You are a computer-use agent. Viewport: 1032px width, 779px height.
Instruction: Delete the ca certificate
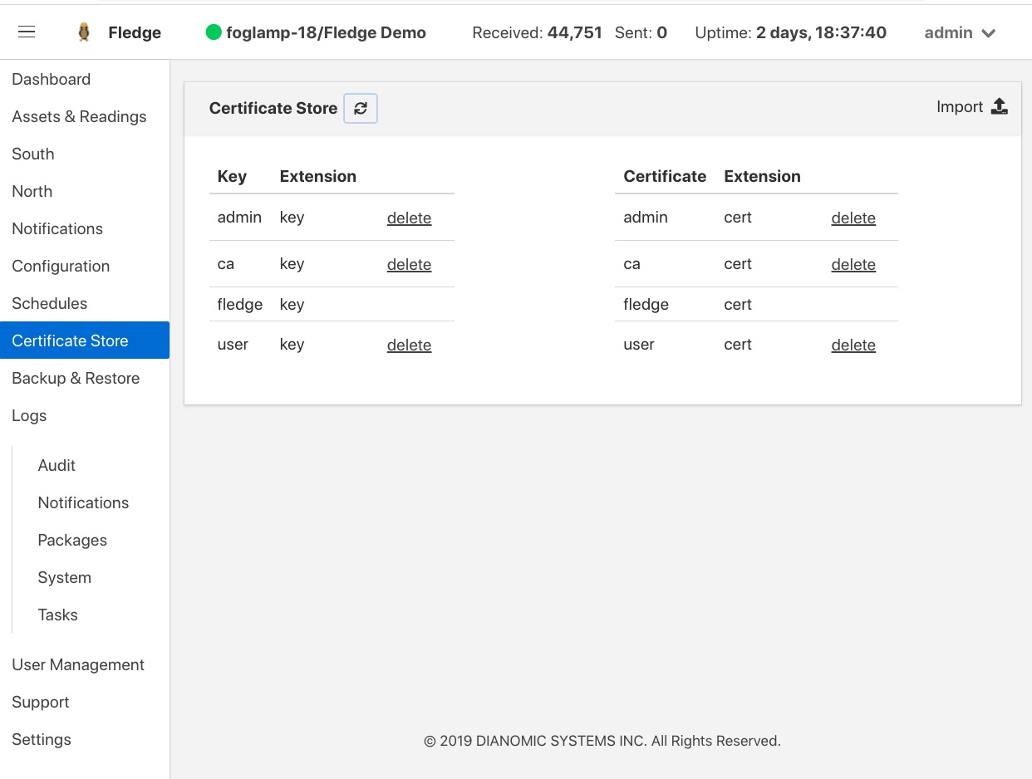click(853, 265)
